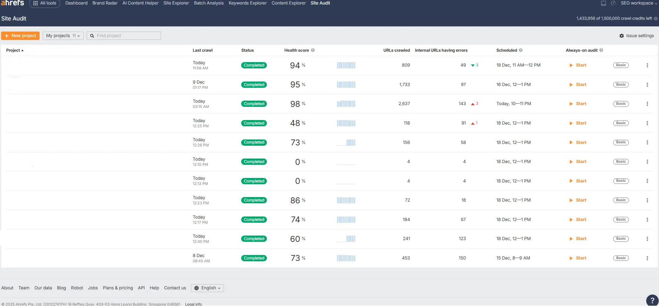Open the three-dot menu for 94% project
The width and height of the screenshot is (659, 306).
click(647, 65)
